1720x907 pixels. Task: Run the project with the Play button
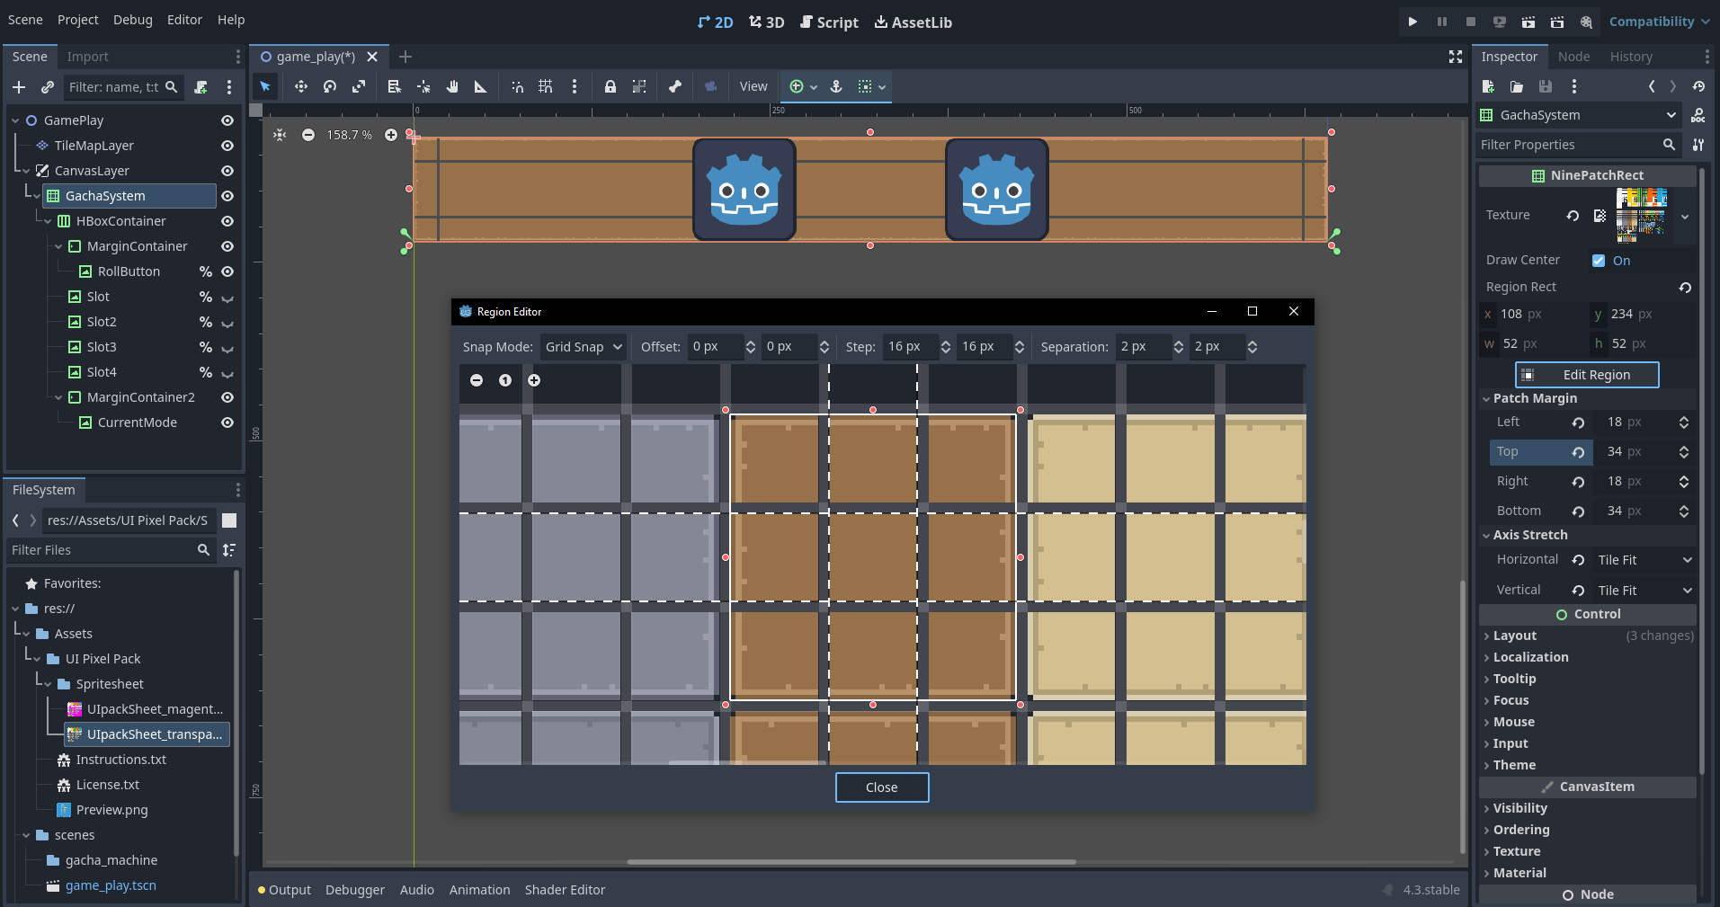[x=1413, y=22]
